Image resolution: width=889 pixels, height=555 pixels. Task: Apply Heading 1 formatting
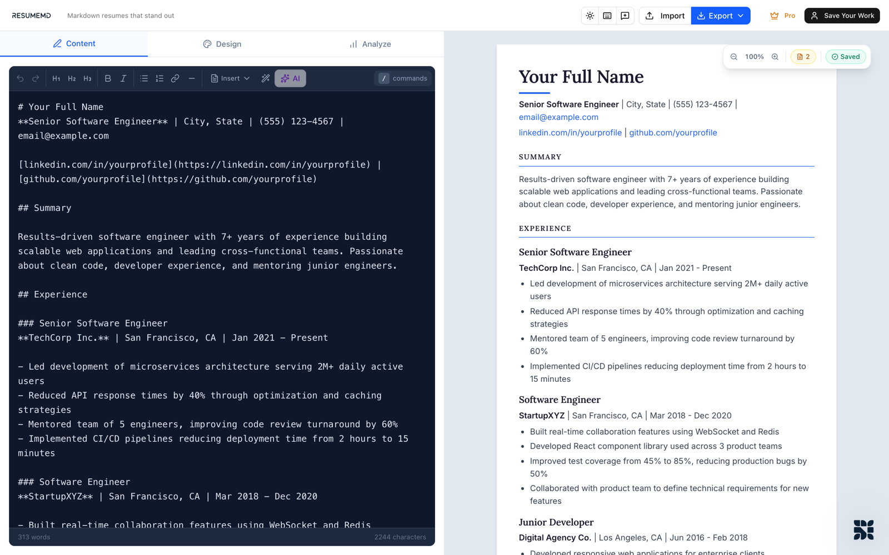(x=56, y=78)
